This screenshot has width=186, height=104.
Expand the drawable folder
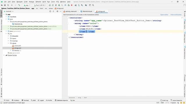click(x=8, y=36)
